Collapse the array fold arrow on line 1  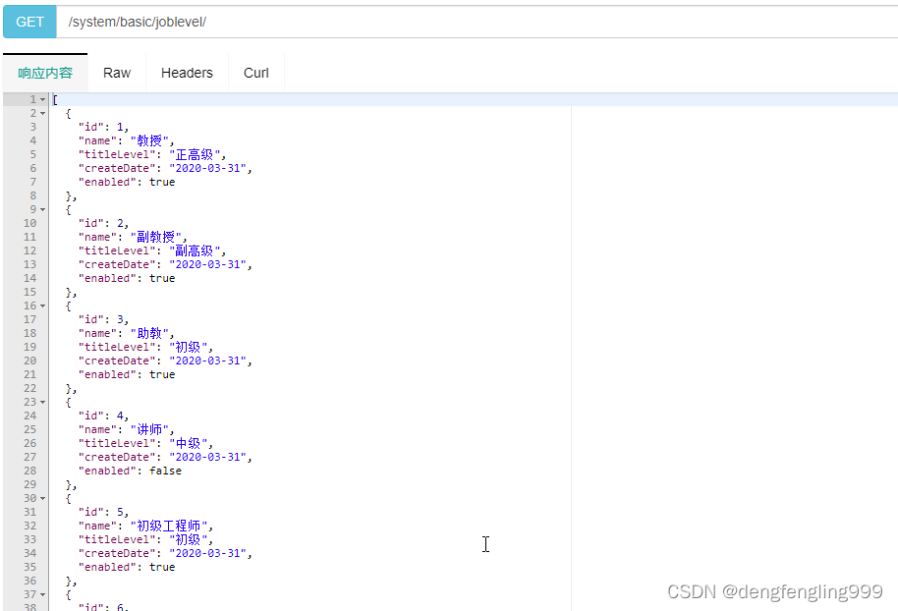point(42,99)
